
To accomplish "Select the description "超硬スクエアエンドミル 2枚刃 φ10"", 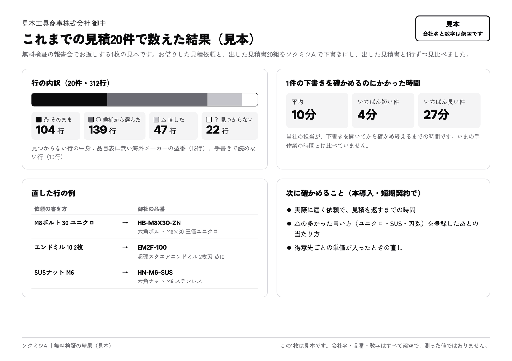I will [x=181, y=257].
